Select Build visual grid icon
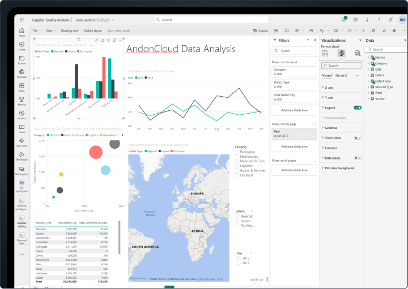The width and height of the screenshot is (408, 289). pyautogui.click(x=325, y=53)
